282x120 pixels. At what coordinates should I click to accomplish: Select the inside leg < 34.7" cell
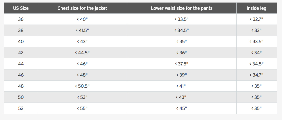click(257, 75)
